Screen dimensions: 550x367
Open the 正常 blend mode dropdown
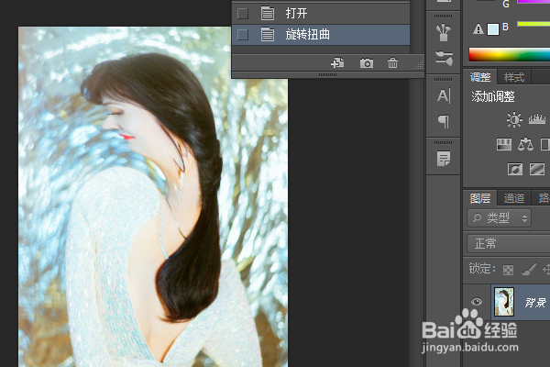509,243
